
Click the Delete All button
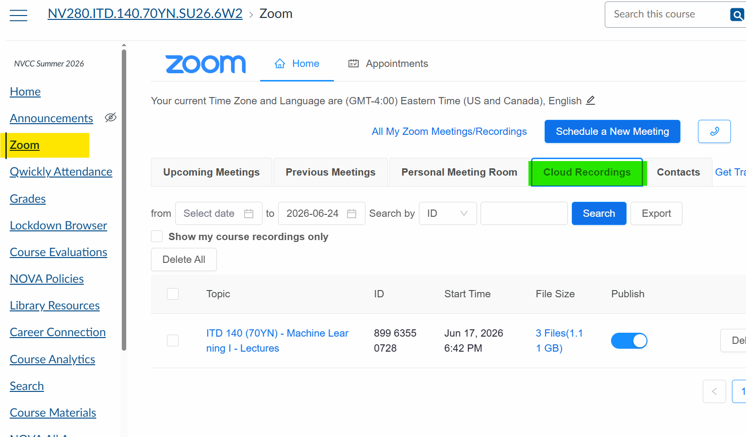pyautogui.click(x=184, y=259)
